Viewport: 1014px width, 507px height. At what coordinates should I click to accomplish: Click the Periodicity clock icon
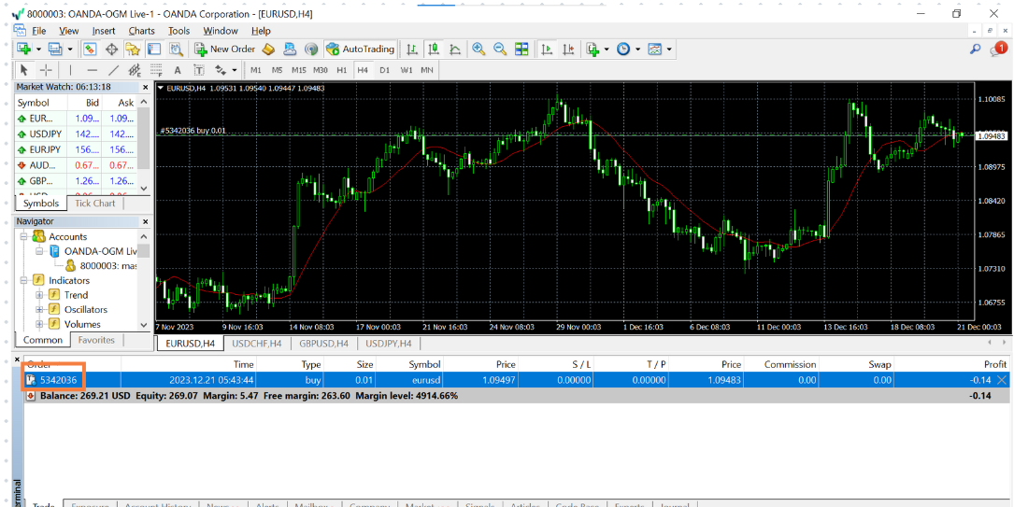[x=623, y=49]
